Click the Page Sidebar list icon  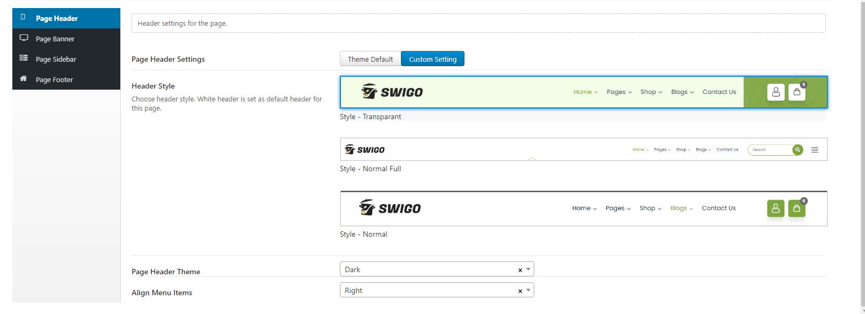[24, 58]
